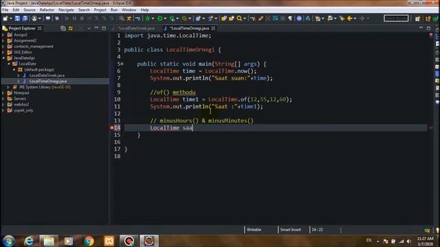The width and height of the screenshot is (440, 247).
Task: Open the File menu
Action: [x=5, y=10]
